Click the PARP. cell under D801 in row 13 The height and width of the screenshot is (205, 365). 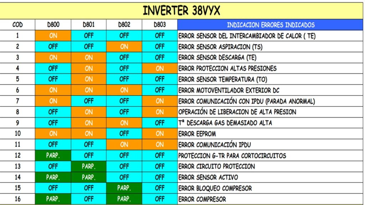pyautogui.click(x=89, y=167)
